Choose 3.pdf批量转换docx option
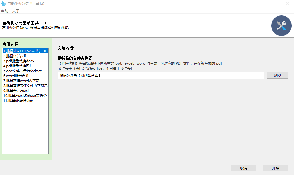This screenshot has height=175, width=294. (x=25, y=61)
